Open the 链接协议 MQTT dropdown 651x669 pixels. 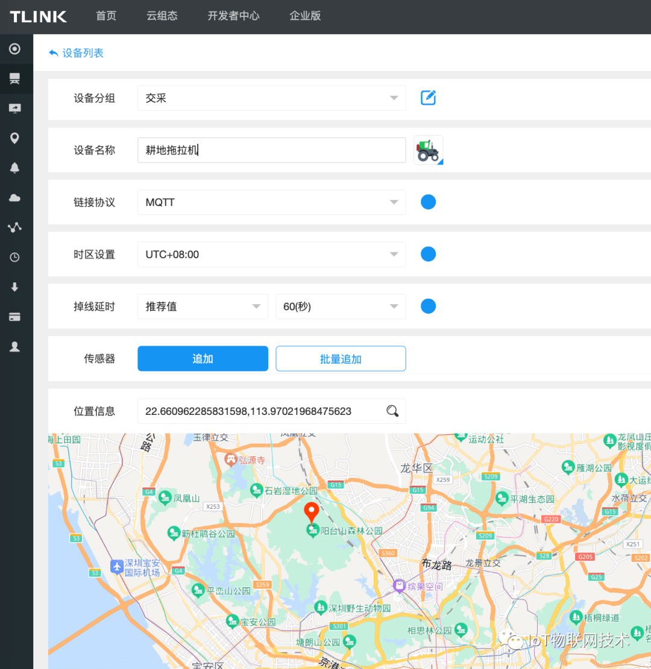(271, 202)
